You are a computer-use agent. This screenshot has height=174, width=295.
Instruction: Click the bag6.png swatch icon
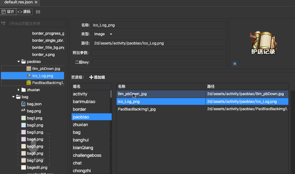pyautogui.click(x=23, y=153)
